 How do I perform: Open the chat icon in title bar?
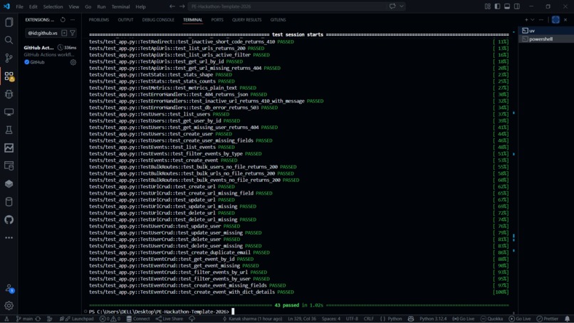click(x=392, y=6)
